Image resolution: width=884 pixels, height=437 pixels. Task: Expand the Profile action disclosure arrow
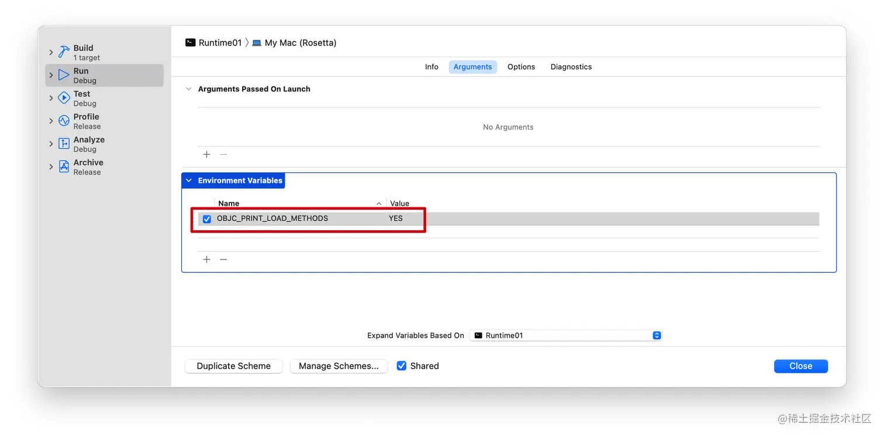[51, 121]
